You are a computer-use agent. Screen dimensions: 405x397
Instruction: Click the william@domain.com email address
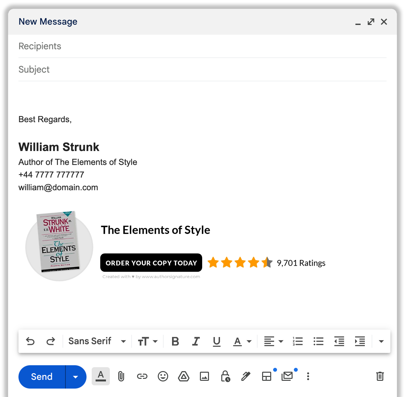[58, 187]
